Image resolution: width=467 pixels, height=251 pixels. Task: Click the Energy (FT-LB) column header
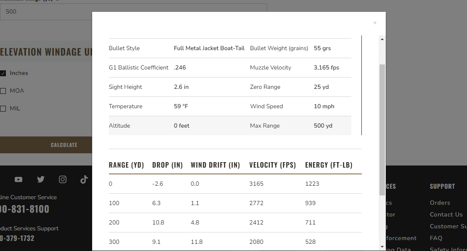(329, 165)
